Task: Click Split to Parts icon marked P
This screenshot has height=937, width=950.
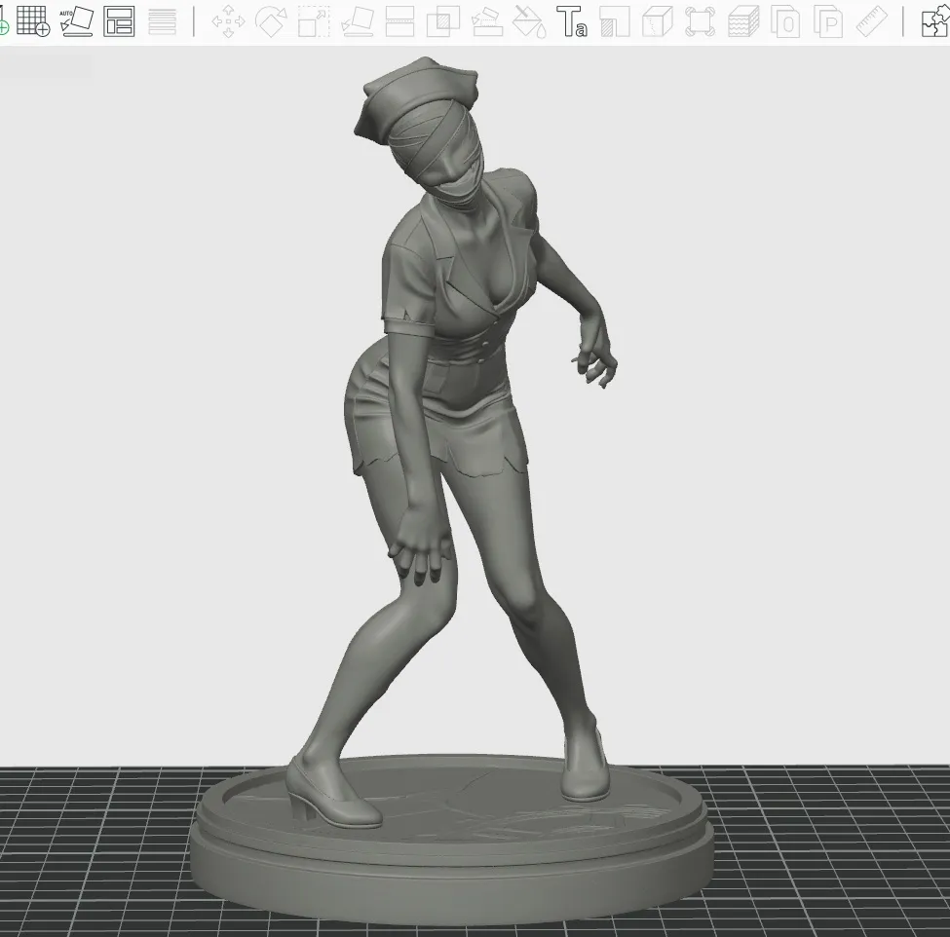Action: 828,21
